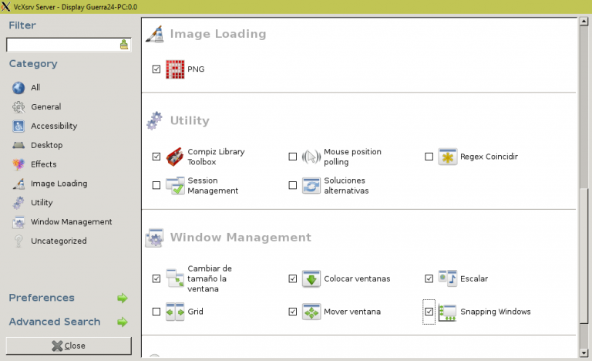
Task: Expand the Advanced Search arrow
Action: pos(122,322)
